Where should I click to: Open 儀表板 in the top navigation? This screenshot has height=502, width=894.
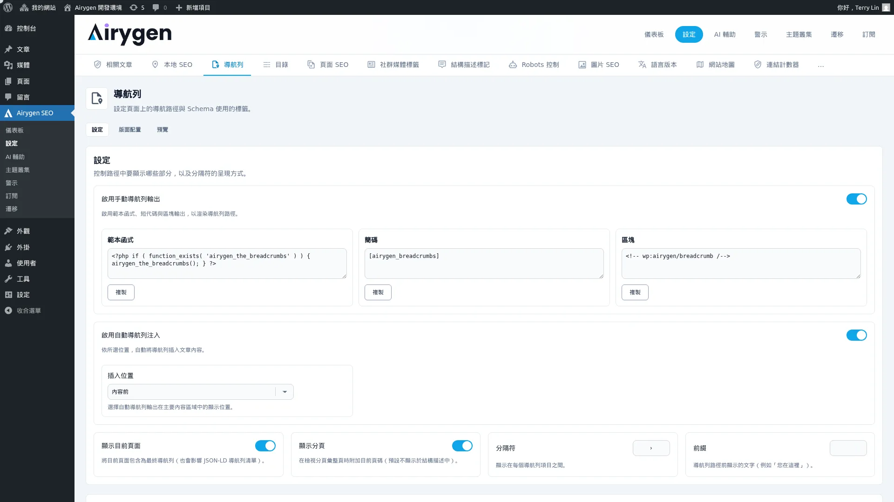coord(654,34)
